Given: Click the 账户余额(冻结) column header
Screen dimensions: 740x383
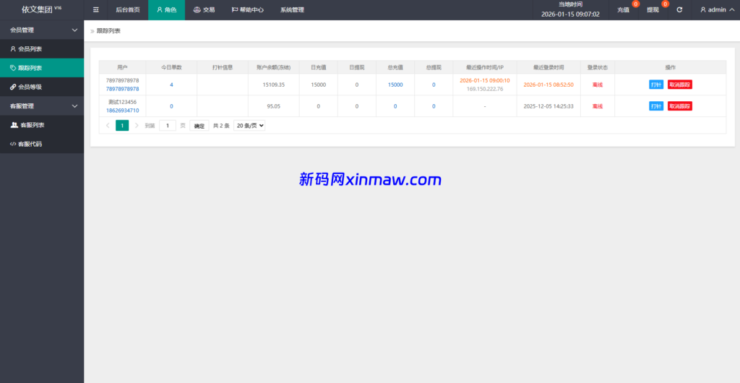Looking at the screenshot, I should (x=274, y=67).
